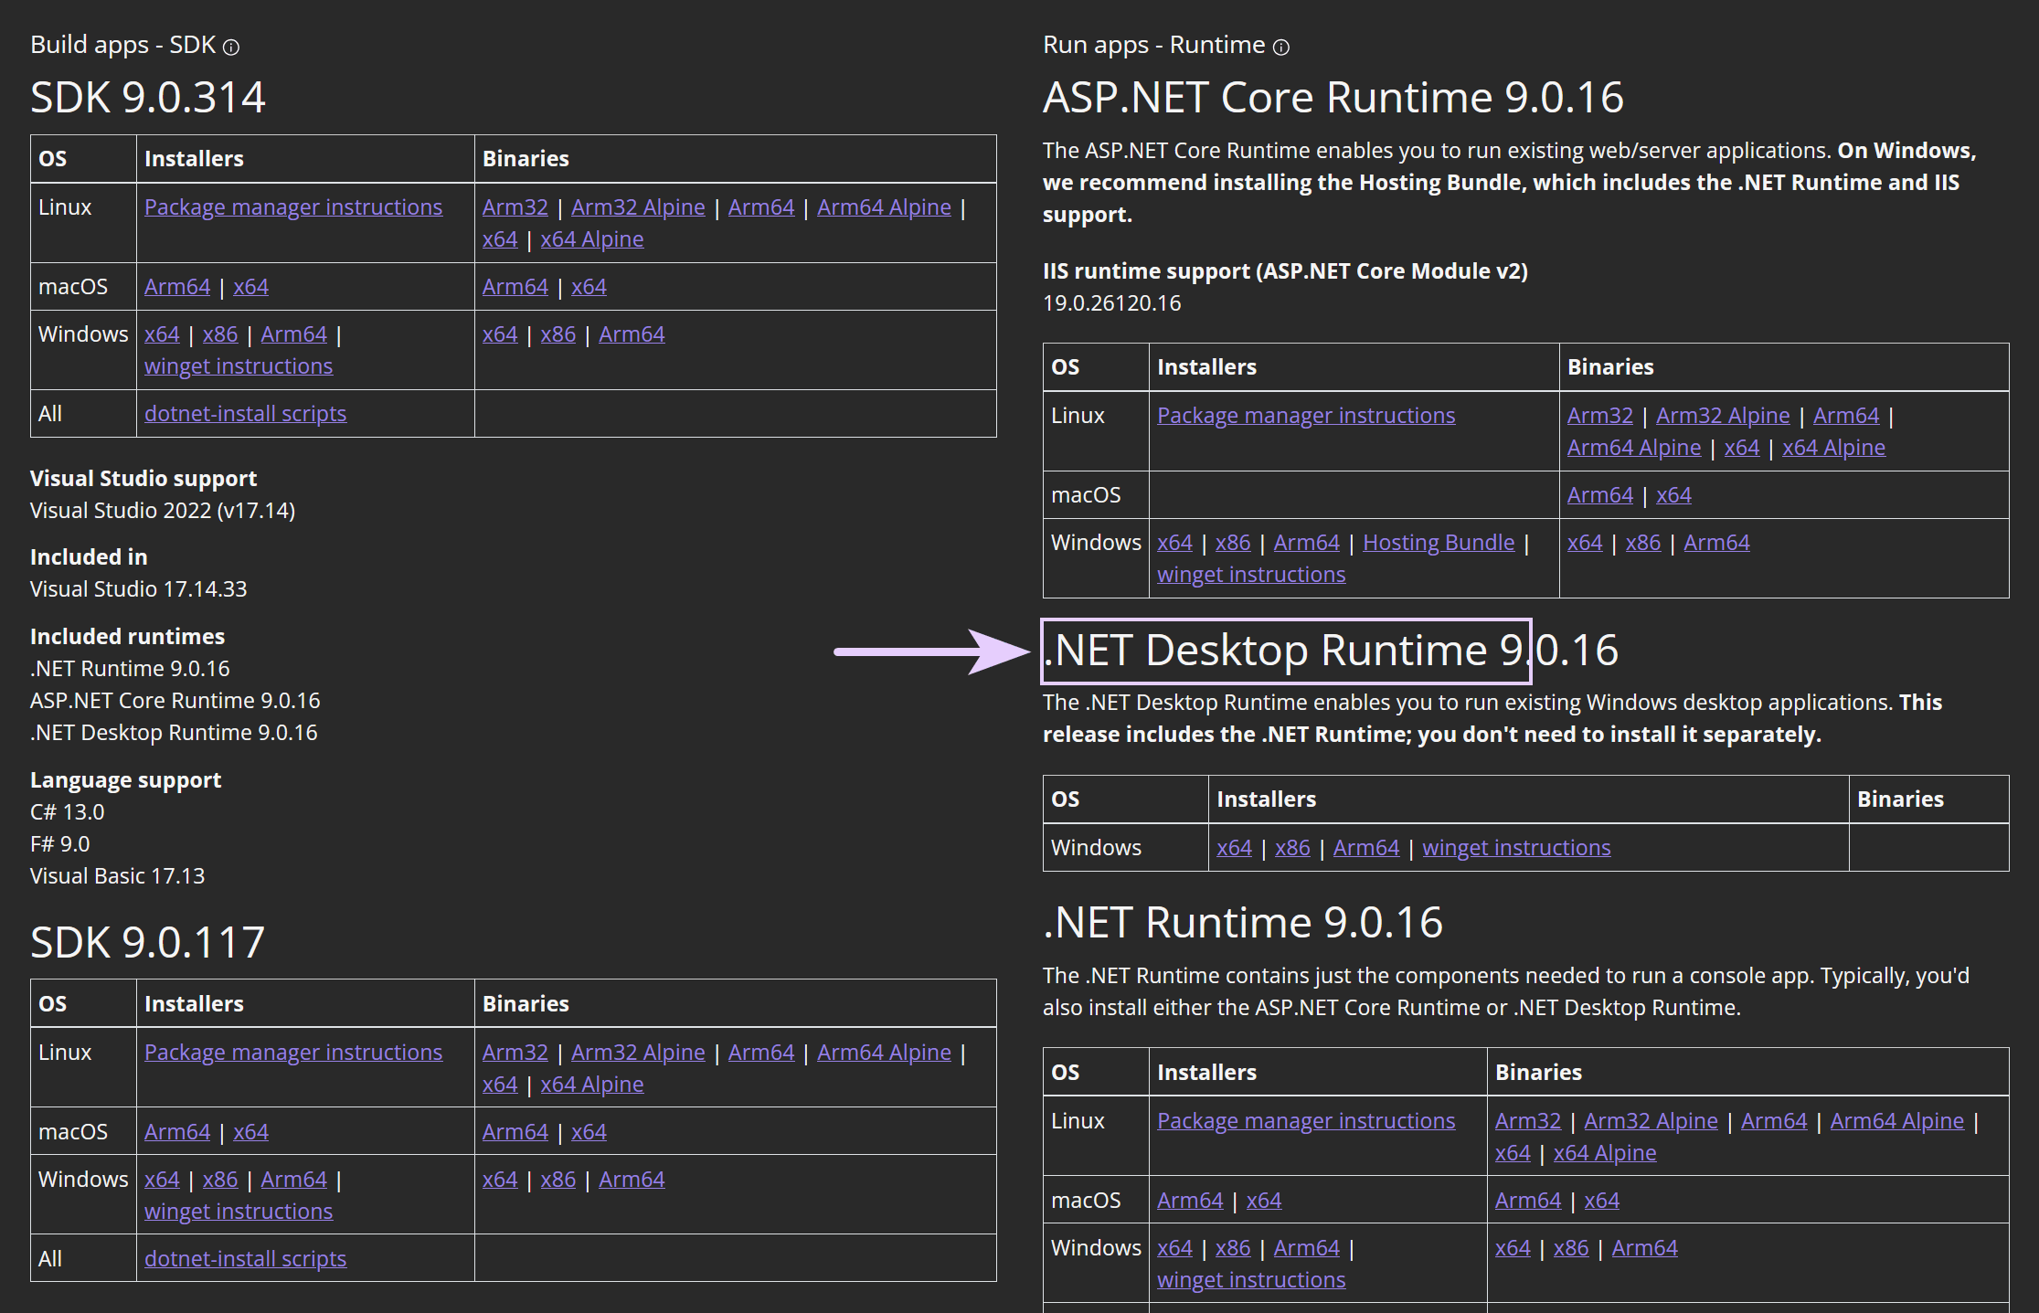Download .NET Runtime macOS x64 binary
Screen dimensions: 2039x1313
point(1601,1201)
